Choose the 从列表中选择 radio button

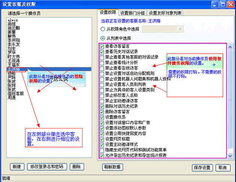103,38
